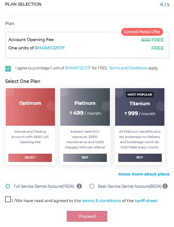Click the Limited Period Offer badge
Screen dimensions: 174x227
[x=142, y=32]
